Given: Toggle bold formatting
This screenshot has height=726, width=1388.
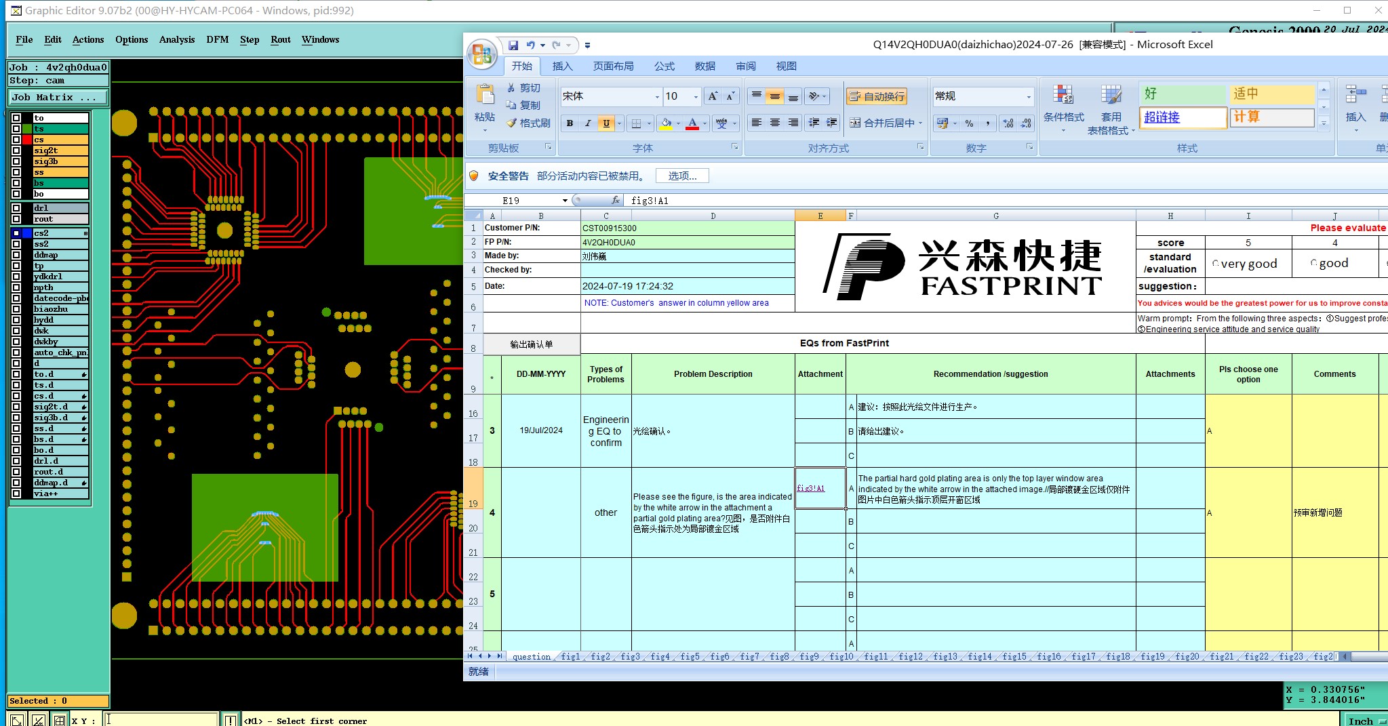Looking at the screenshot, I should coord(570,123).
